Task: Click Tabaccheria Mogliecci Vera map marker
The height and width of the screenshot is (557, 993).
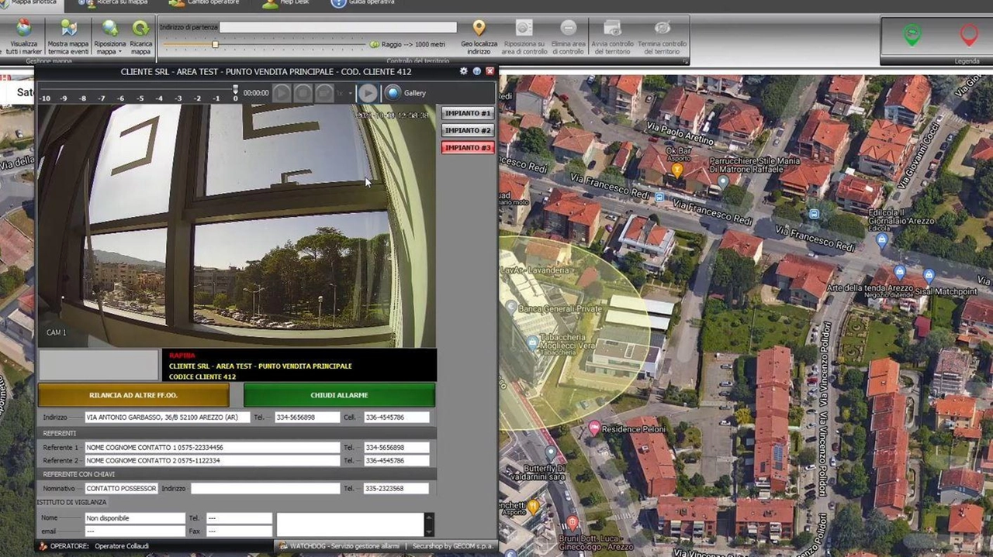Action: [x=532, y=342]
